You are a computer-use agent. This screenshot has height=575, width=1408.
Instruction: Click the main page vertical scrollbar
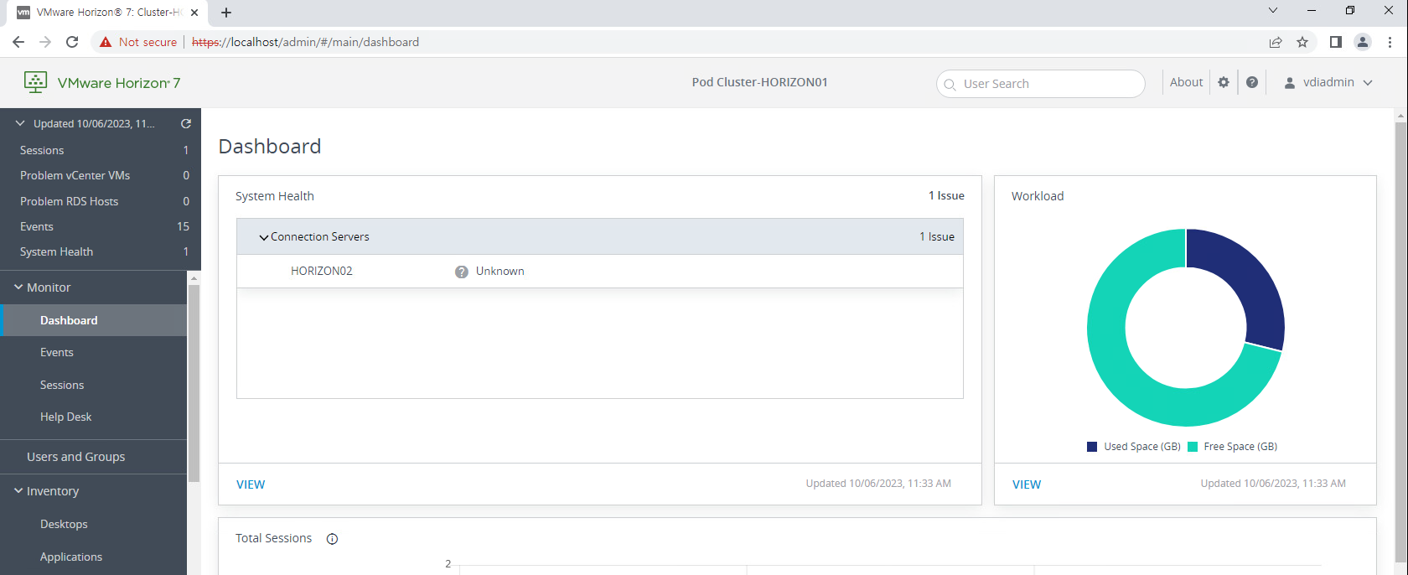click(x=1400, y=344)
